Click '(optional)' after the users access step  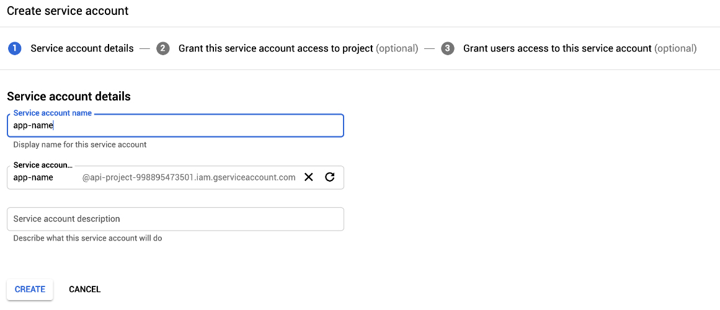675,48
